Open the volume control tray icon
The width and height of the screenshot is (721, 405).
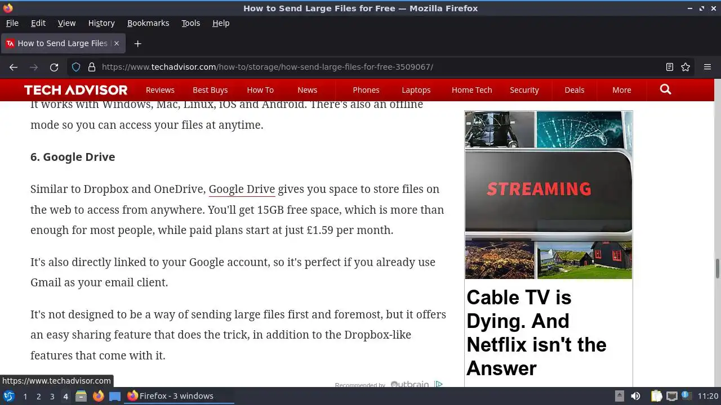[x=635, y=396]
